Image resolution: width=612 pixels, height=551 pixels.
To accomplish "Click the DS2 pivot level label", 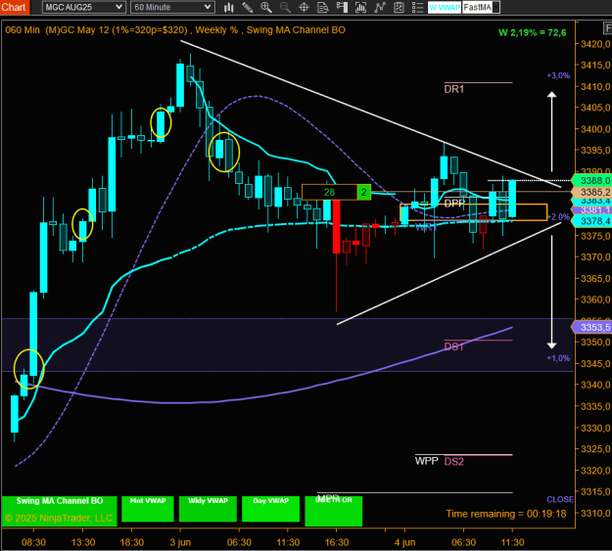I will click(454, 462).
